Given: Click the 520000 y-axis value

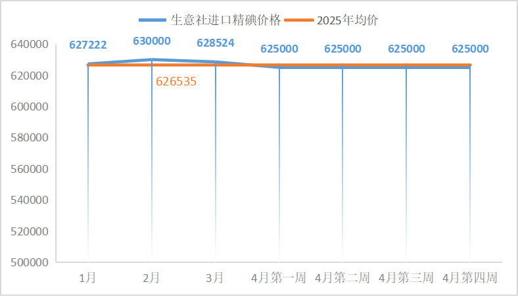Looking at the screenshot, I should [x=30, y=231].
